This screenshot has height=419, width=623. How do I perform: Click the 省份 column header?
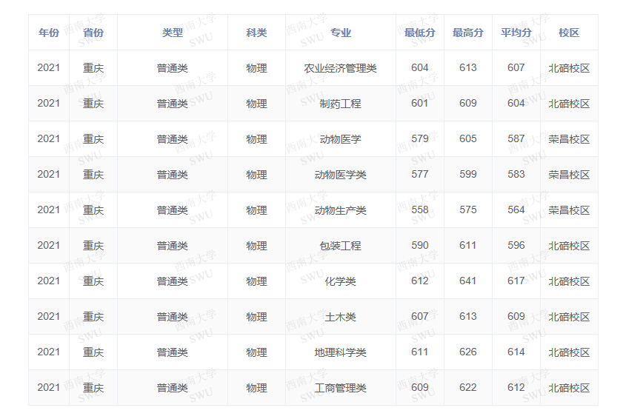[x=93, y=33]
